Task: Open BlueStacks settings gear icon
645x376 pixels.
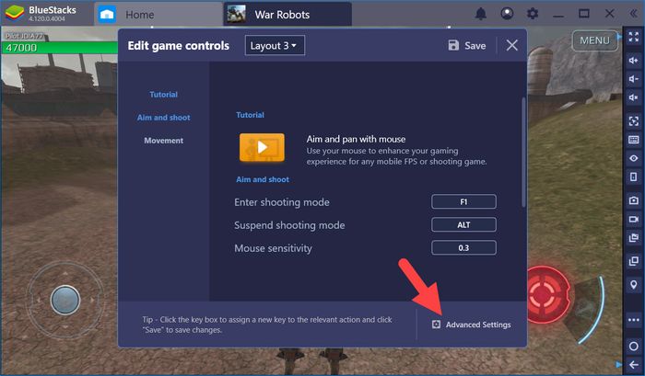Action: pyautogui.click(x=533, y=14)
